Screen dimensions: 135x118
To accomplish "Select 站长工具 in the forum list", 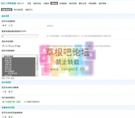I will coord(19,76).
